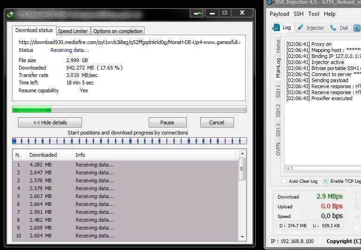Select connection row 8 with 2.482 MB
Image resolution: width=361 pixels, height=250 pixels.
126,220
